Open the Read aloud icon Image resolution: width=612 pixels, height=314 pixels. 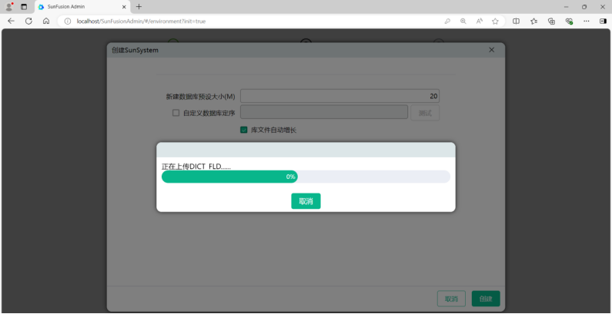(480, 21)
